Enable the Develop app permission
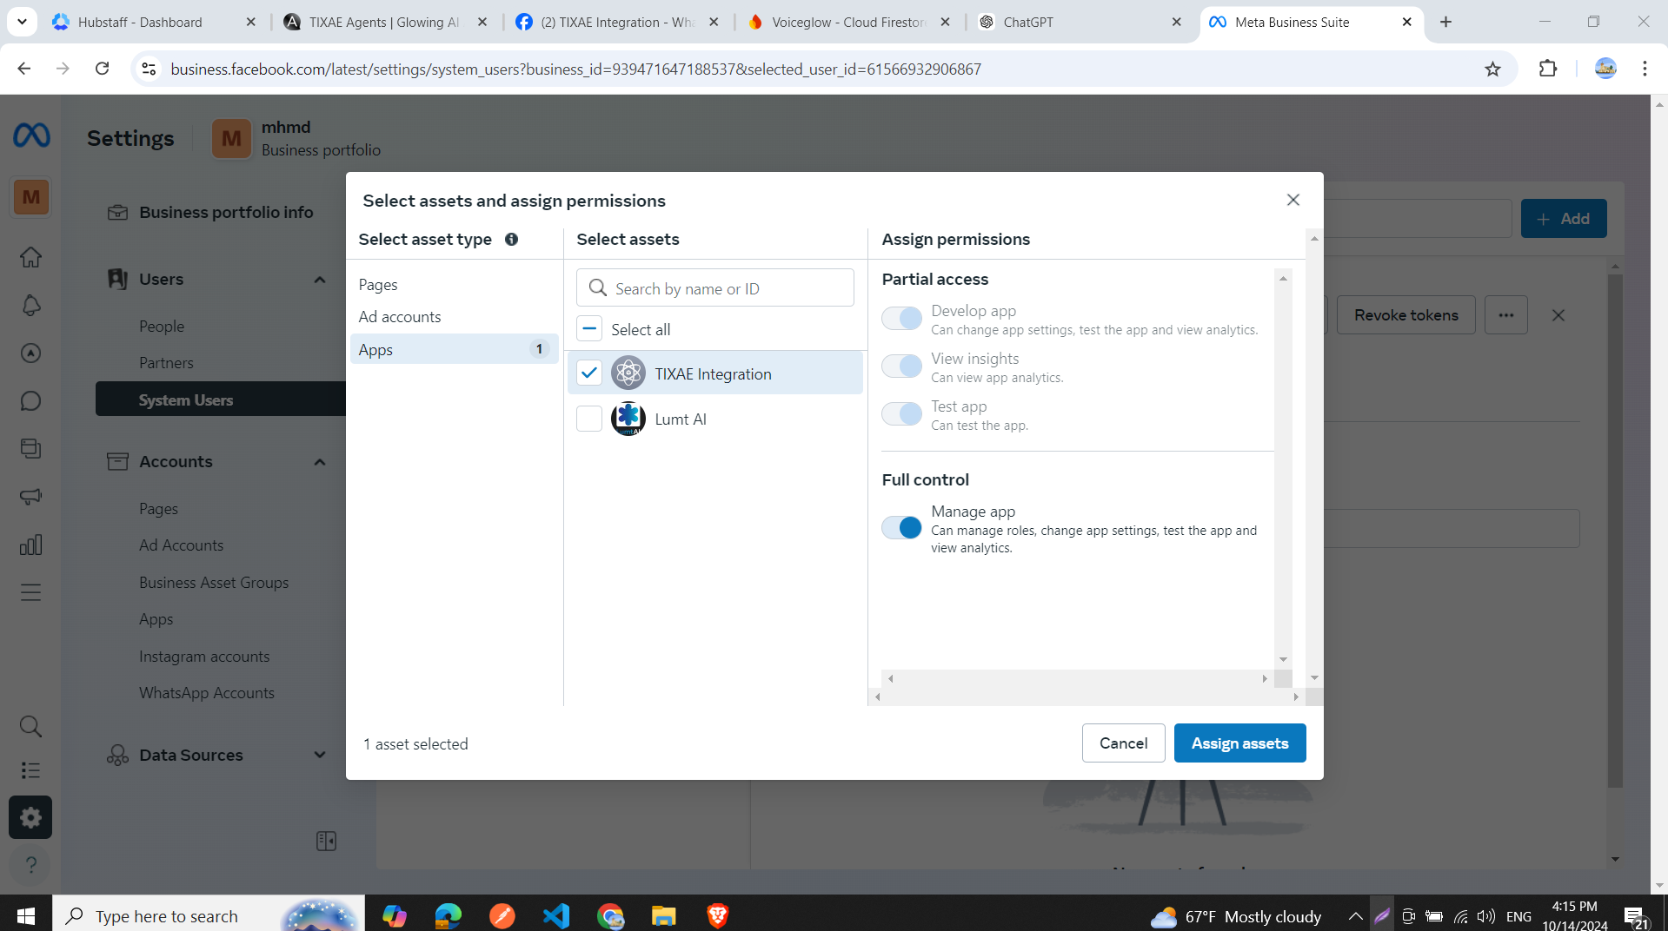 tap(900, 318)
